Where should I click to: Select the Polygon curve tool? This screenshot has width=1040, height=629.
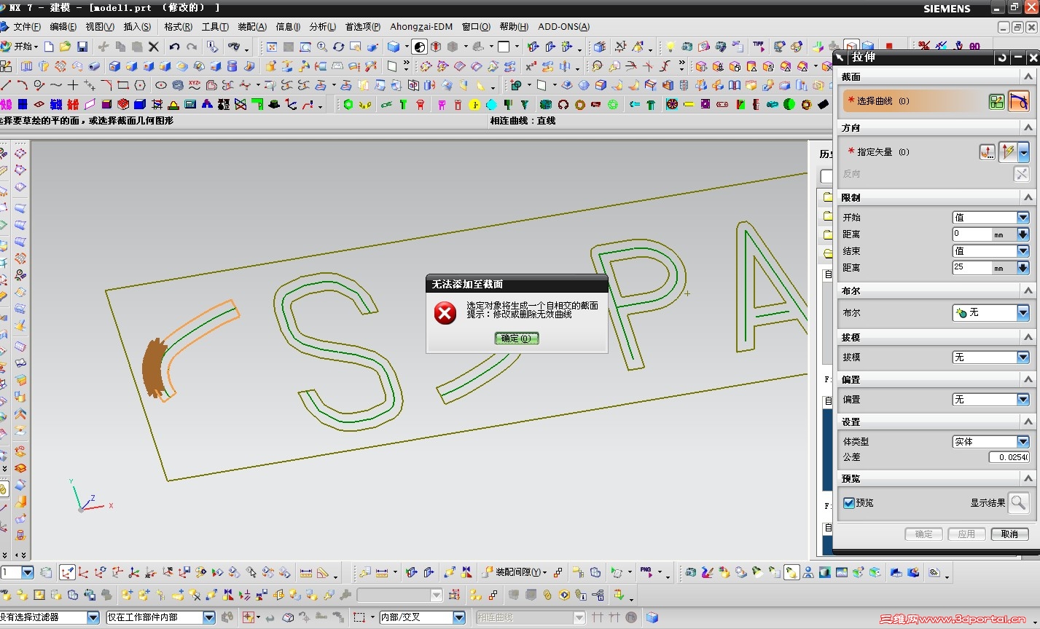pos(141,85)
